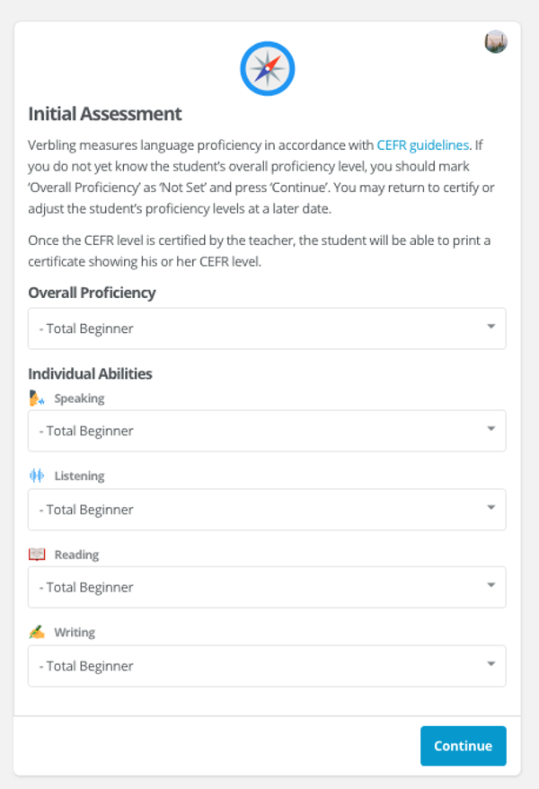The height and width of the screenshot is (789, 539).
Task: Click the compass logo icon
Action: 268,68
